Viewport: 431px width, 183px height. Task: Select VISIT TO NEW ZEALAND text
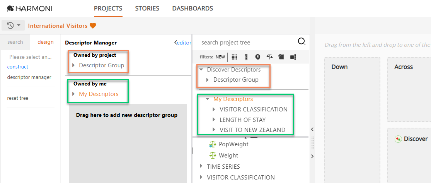click(252, 130)
